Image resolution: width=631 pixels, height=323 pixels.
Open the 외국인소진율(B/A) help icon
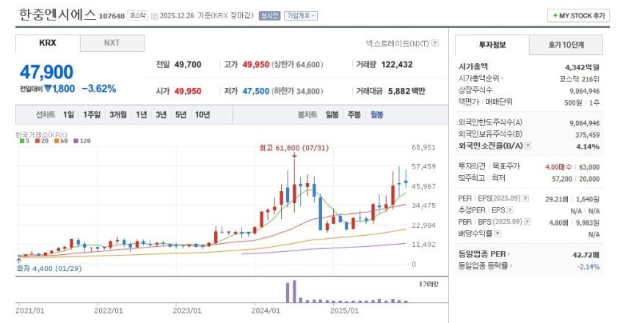click(528, 146)
